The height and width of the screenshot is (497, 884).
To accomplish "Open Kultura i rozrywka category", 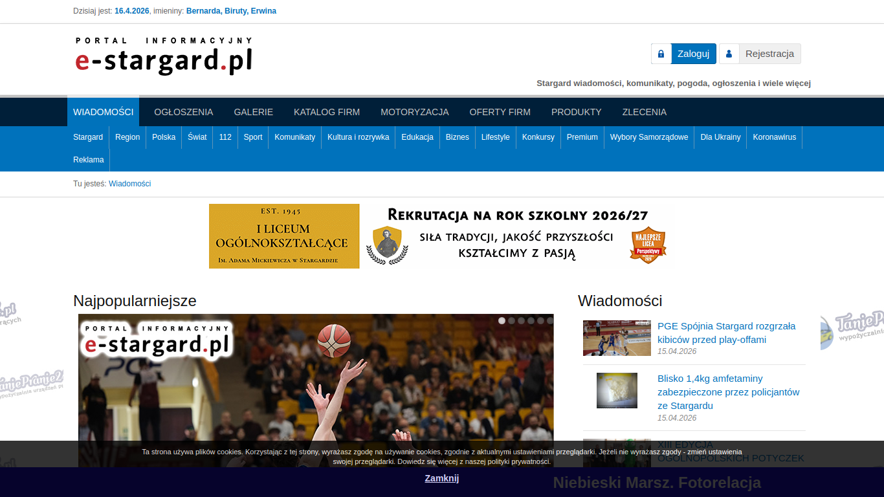I will tap(359, 137).
